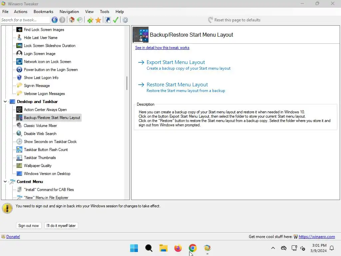This screenshot has height=256, width=341.
Task: Click the green checkmark toolbar icon
Action: tap(116, 20)
